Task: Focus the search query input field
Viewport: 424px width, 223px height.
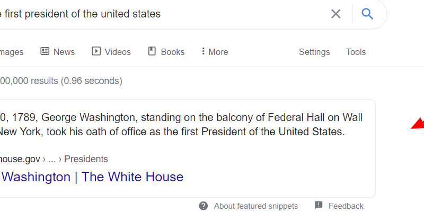Action: point(159,14)
